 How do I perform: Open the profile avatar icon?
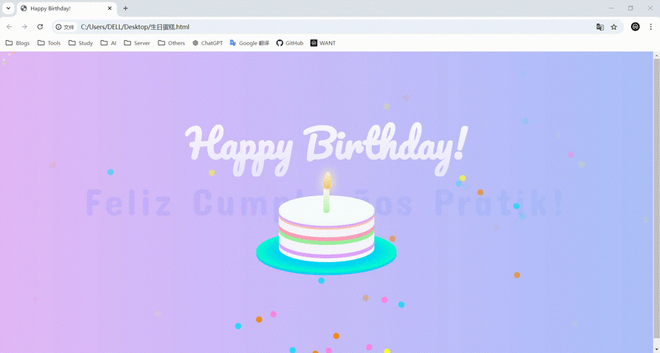pyautogui.click(x=635, y=27)
